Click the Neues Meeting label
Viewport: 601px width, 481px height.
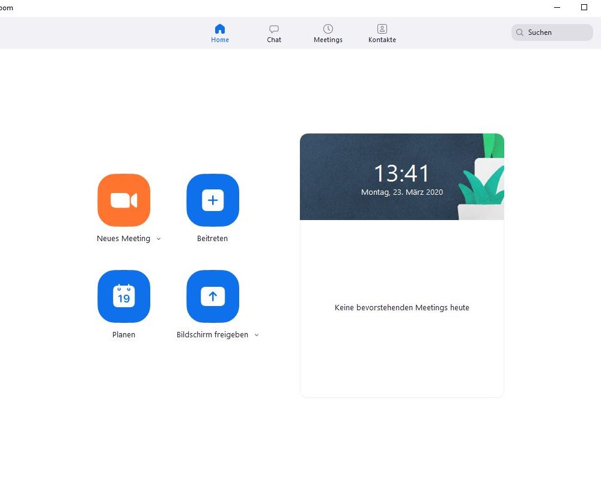tap(123, 239)
